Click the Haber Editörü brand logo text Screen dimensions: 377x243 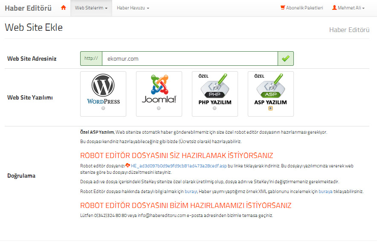tap(28, 8)
